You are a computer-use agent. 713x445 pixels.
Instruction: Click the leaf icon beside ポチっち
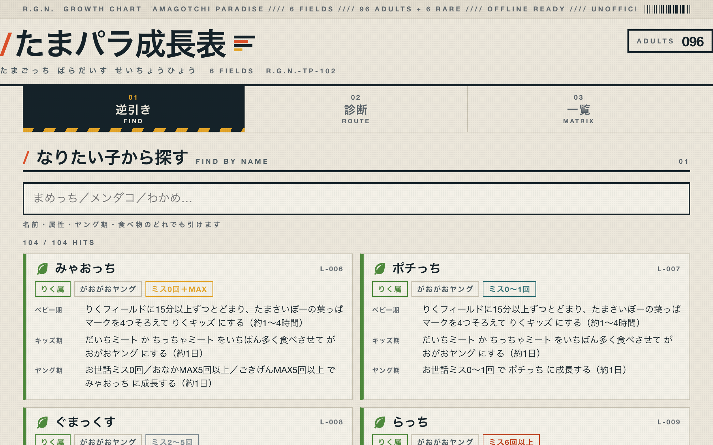coord(380,268)
